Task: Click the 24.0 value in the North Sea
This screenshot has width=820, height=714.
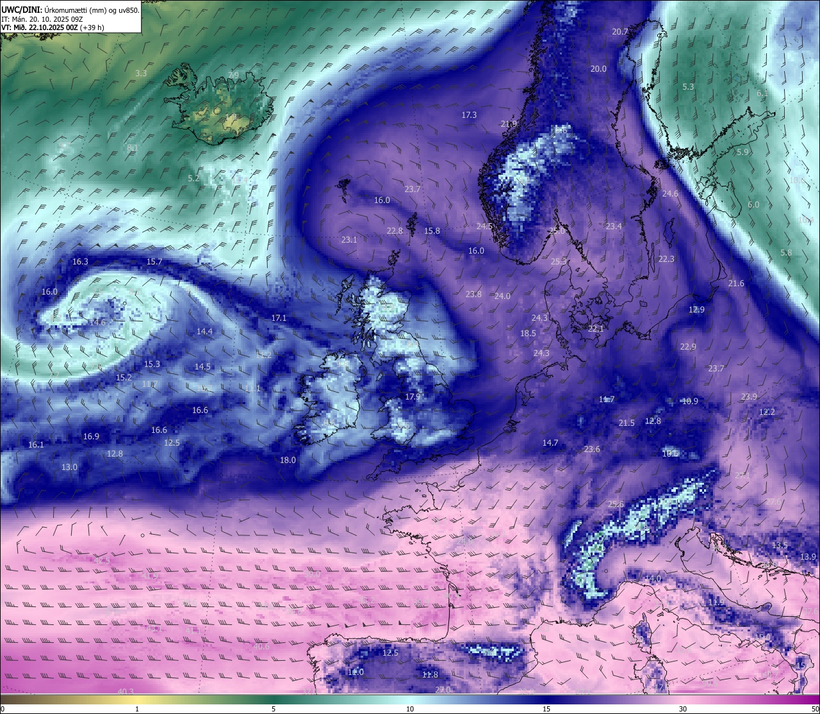Action: pos(502,296)
